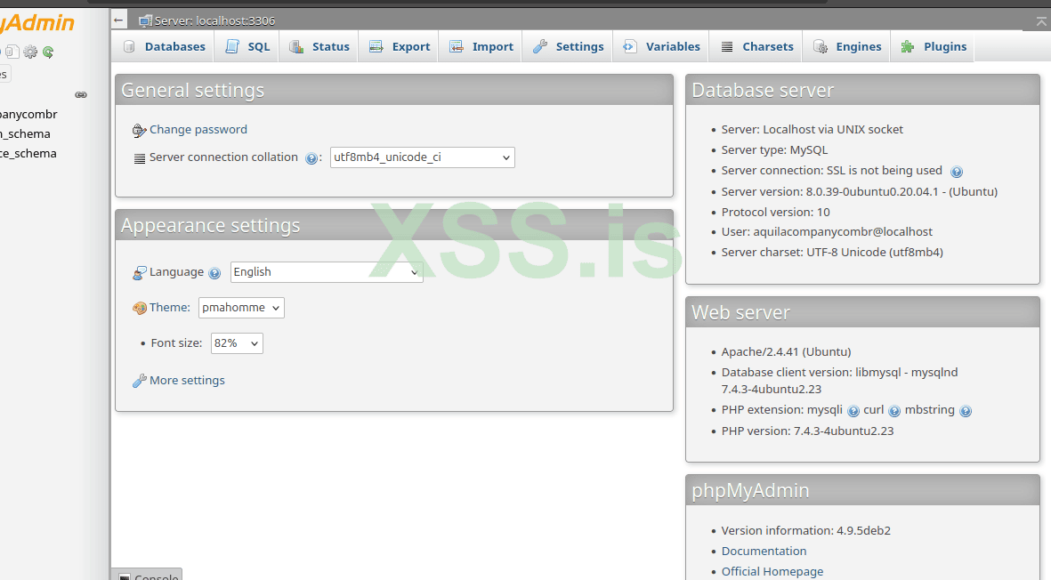1051x580 pixels.
Task: Click the PHP version: 7.4.3-4ubuntu2.23 text
Action: (807, 431)
